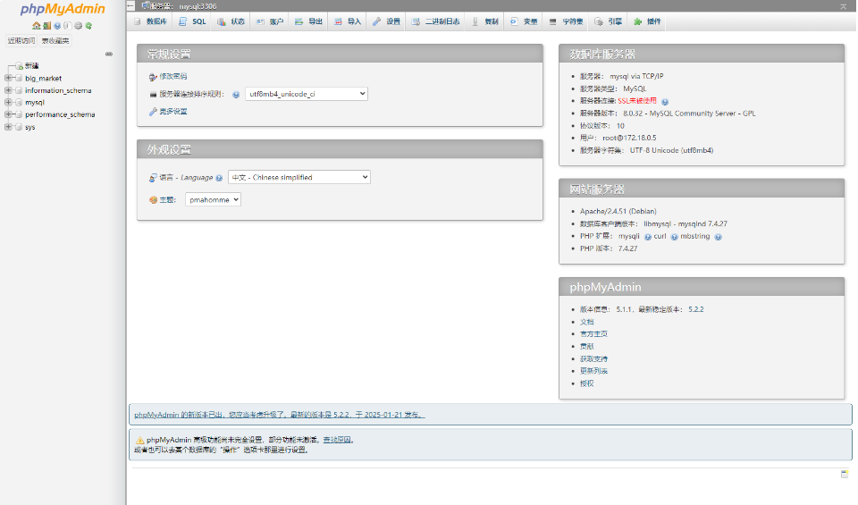Screen dimensions: 858x505
Task: Select information_schema in the database tree
Action: (58, 90)
